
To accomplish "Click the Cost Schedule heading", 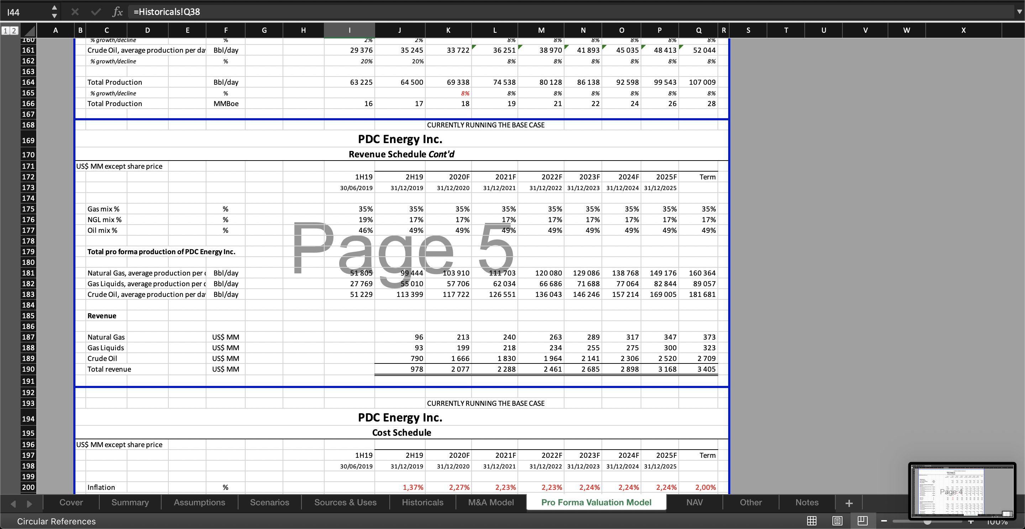I will pos(401,433).
